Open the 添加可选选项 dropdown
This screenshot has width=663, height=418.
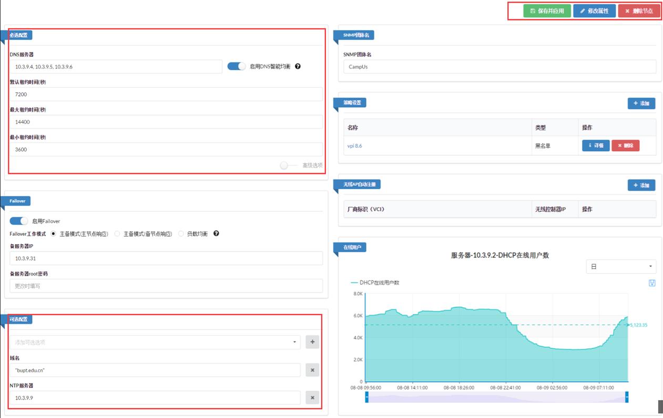(x=155, y=342)
